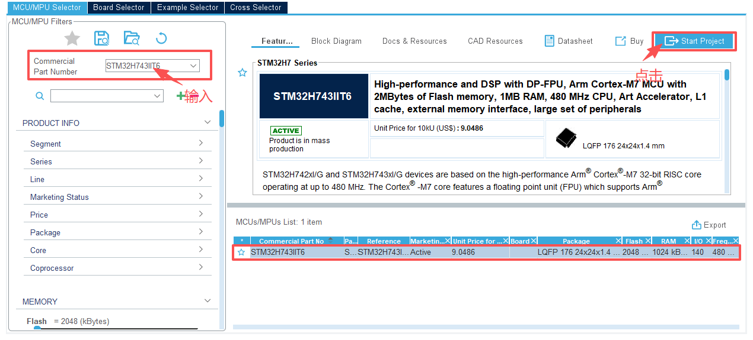Click the Start Project button
This screenshot has width=753, height=340.
694,41
